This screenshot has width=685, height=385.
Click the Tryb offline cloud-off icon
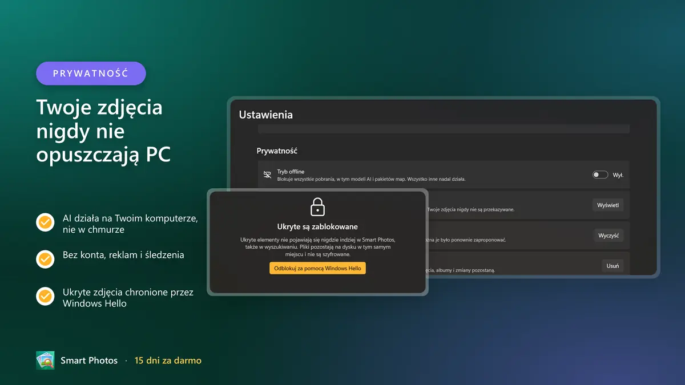(x=268, y=175)
